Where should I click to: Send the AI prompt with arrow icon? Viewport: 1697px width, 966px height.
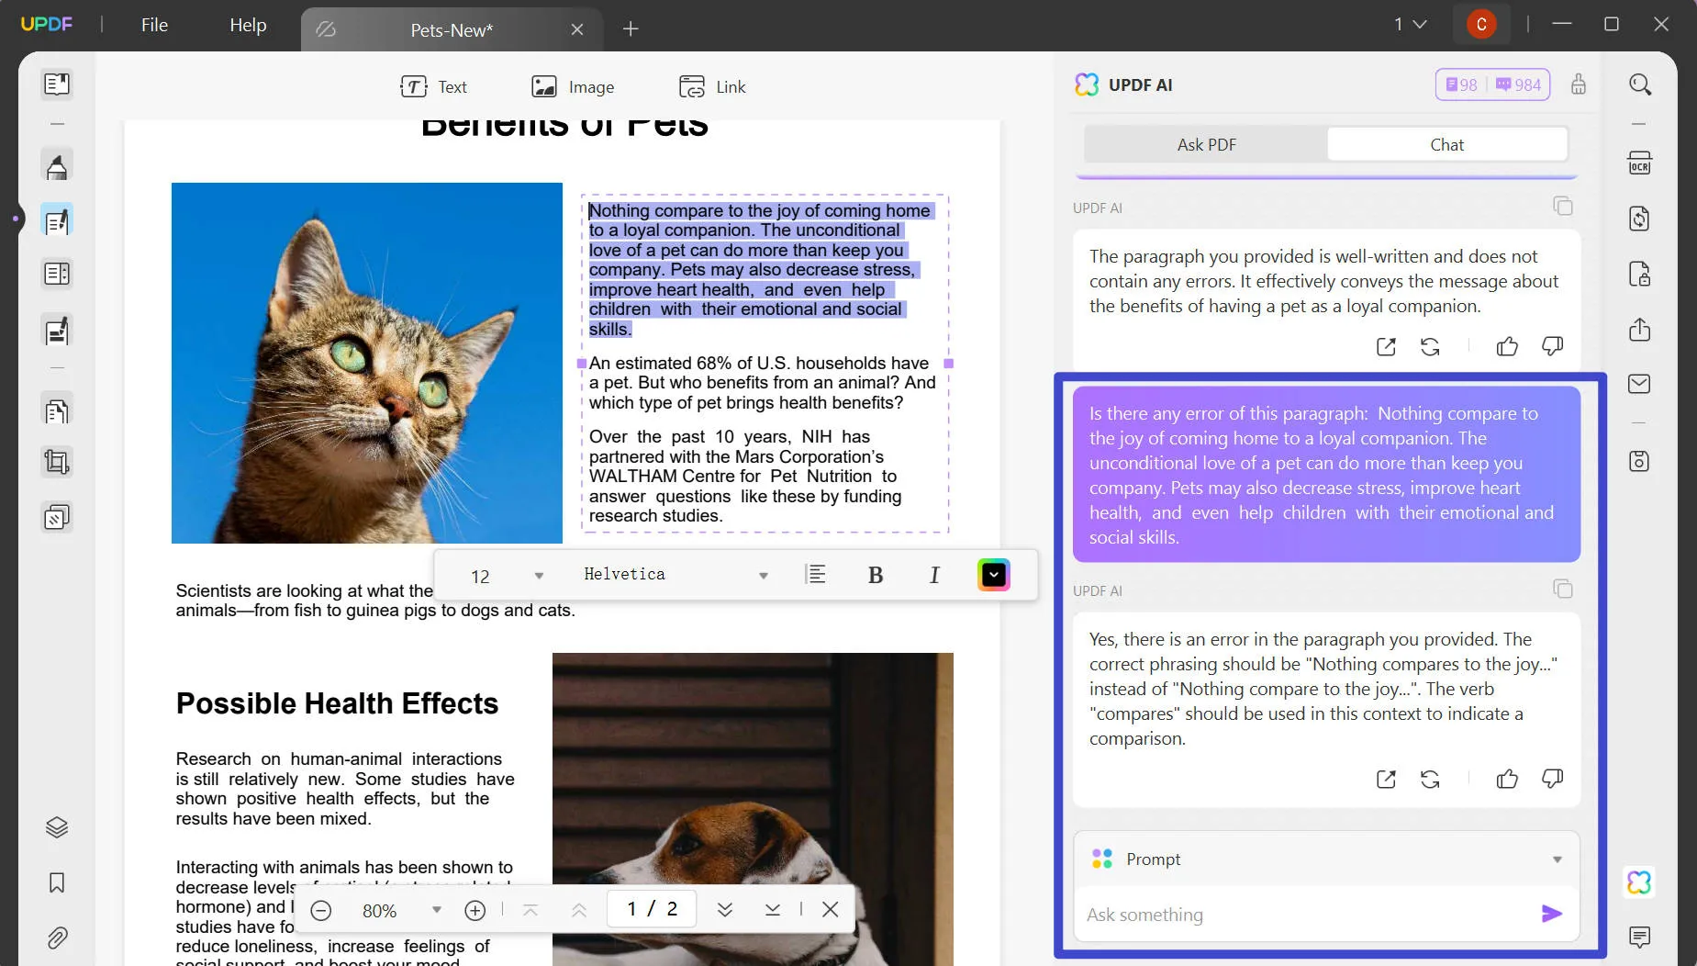(1552, 914)
